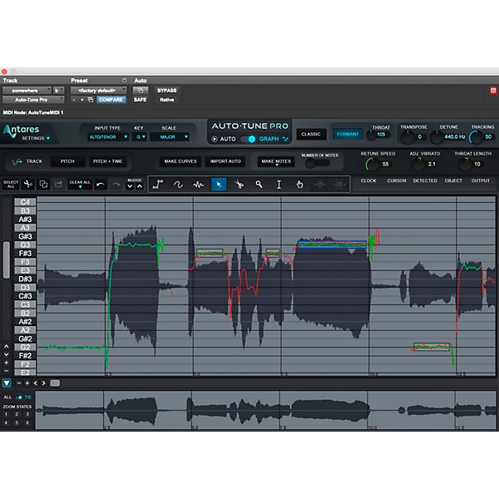Click the Copy icon in edit toolbar
Image resolution: width=499 pixels, height=499 pixels.
pos(43,184)
